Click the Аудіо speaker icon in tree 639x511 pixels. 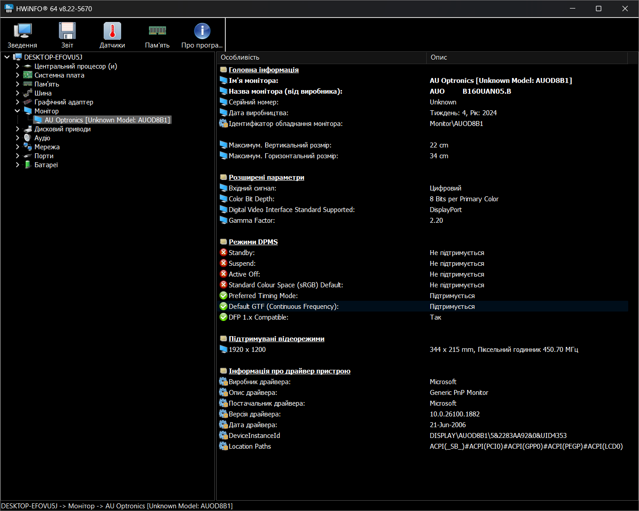(x=28, y=138)
